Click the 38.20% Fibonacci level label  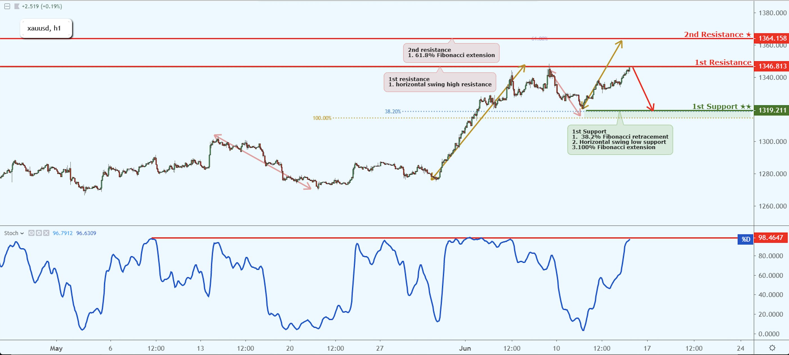(x=393, y=111)
